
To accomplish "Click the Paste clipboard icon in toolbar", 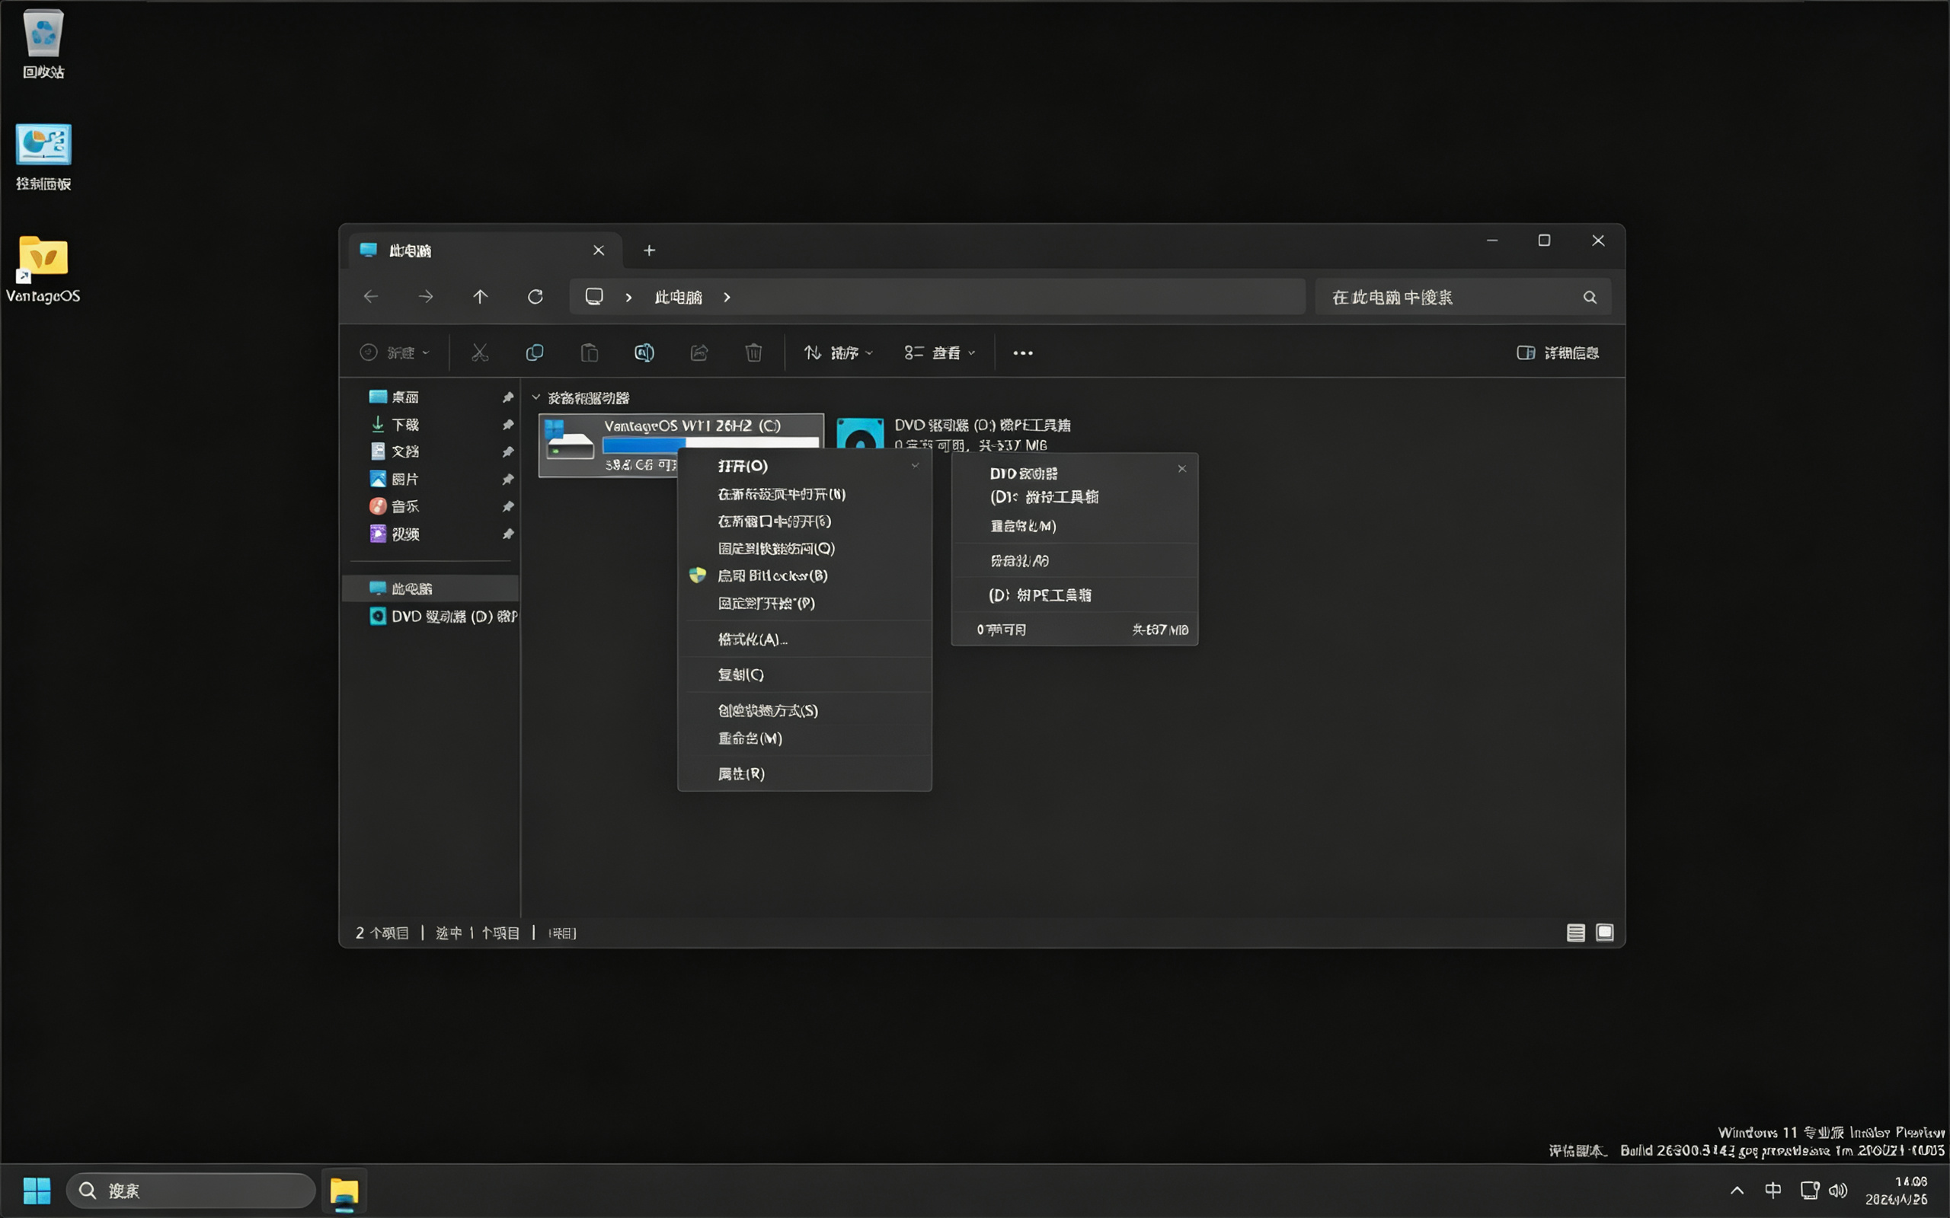I will pos(590,352).
